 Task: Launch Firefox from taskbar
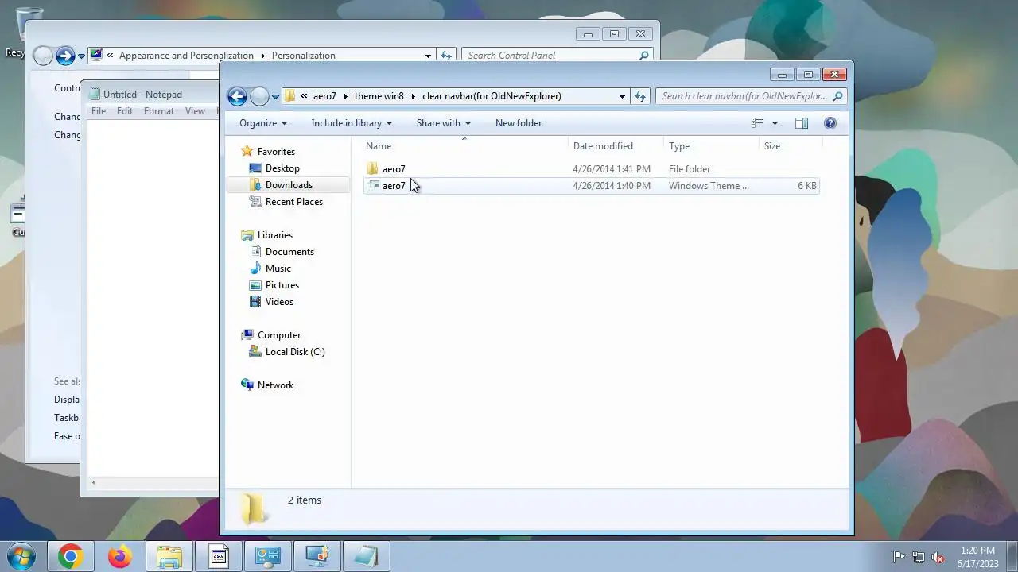(x=120, y=557)
